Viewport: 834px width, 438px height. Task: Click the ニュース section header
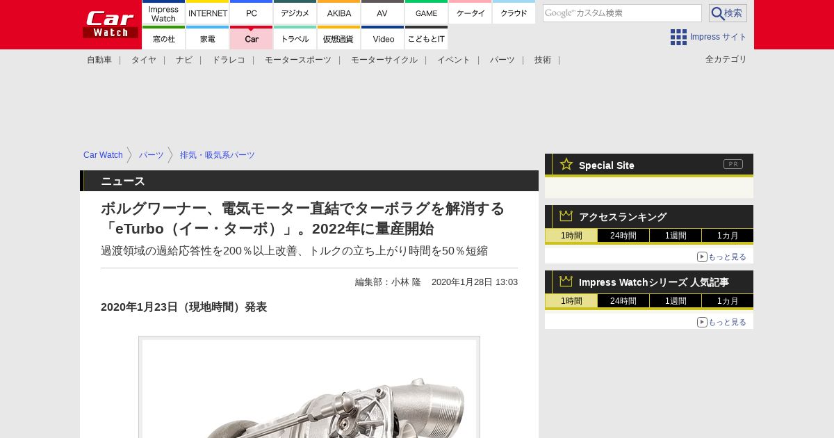(309, 181)
